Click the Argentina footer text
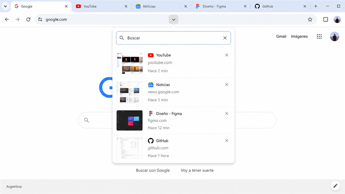Viewport: 345px width, 194px height. [x=14, y=187]
